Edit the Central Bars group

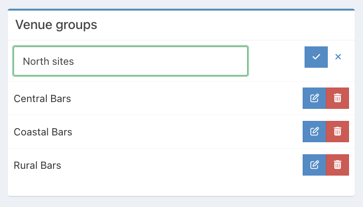pyautogui.click(x=314, y=98)
